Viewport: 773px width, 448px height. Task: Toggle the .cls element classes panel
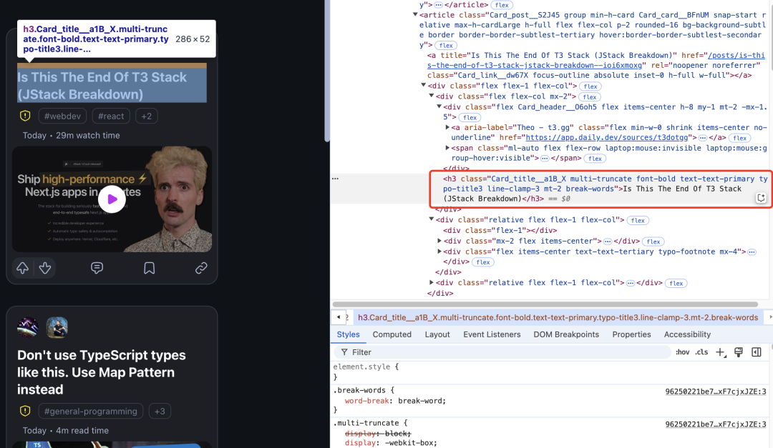pos(701,352)
